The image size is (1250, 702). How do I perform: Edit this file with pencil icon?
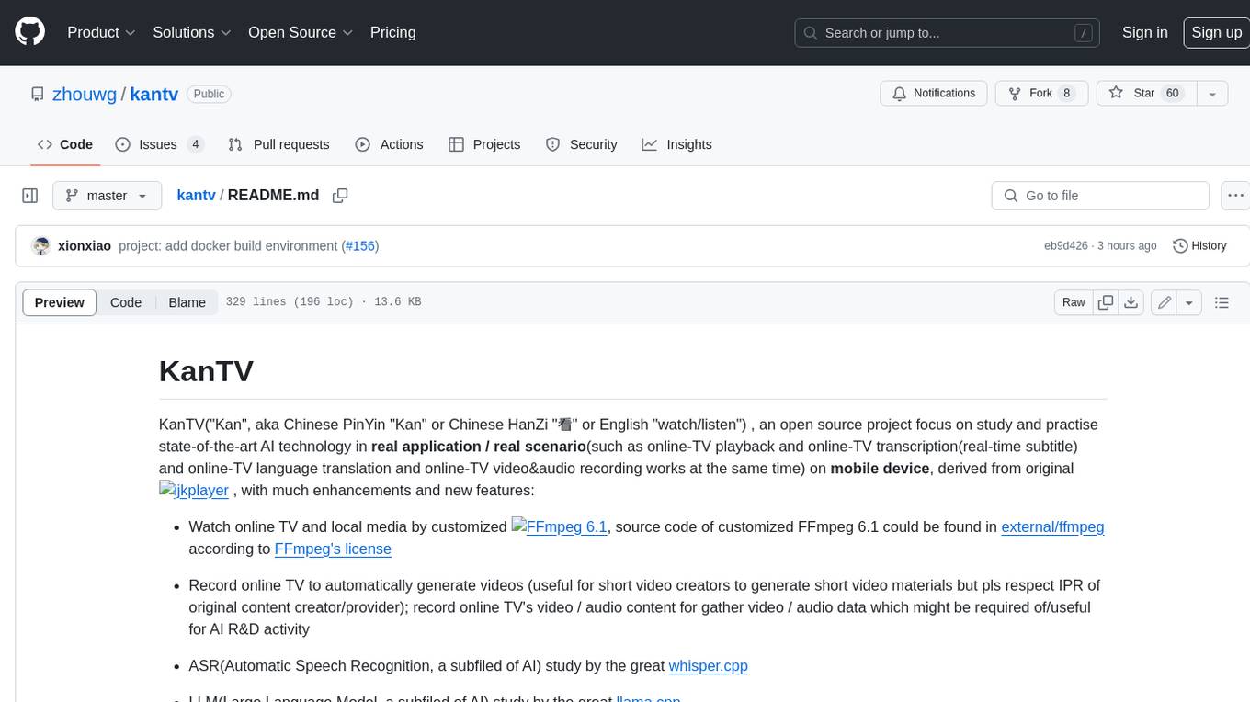[1165, 302]
